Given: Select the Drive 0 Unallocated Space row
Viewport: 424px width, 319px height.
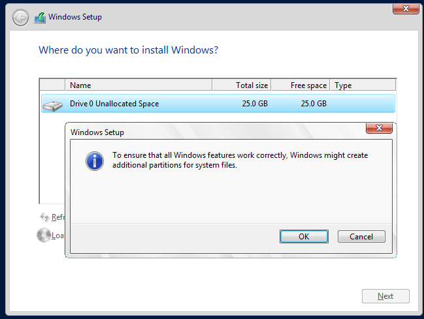Looking at the screenshot, I should tap(218, 104).
